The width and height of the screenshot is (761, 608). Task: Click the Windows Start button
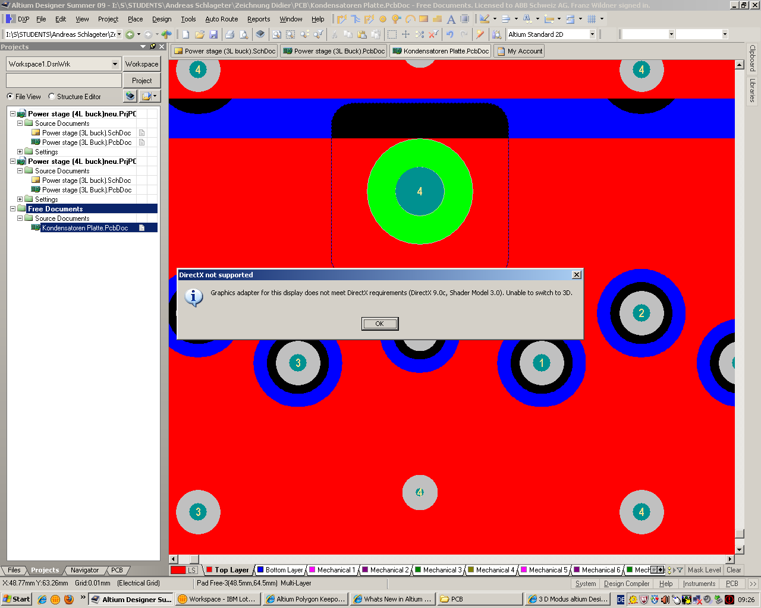17,599
